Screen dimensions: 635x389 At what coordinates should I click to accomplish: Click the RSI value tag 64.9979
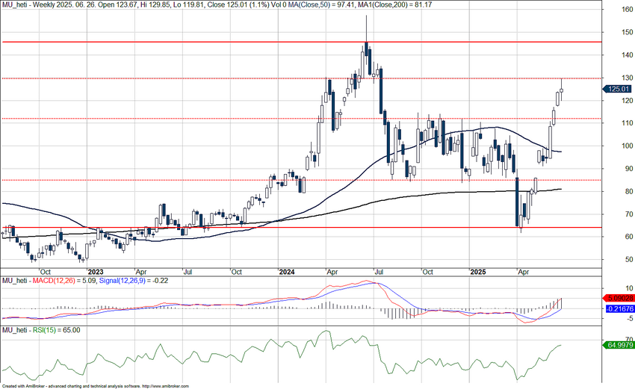pyautogui.click(x=619, y=345)
